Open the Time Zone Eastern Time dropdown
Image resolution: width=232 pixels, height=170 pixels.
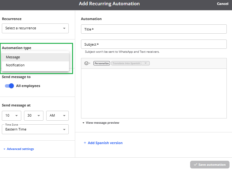click(35, 130)
